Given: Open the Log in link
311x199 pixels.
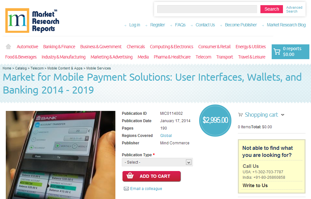Looking at the screenshot, I should click(135, 25).
